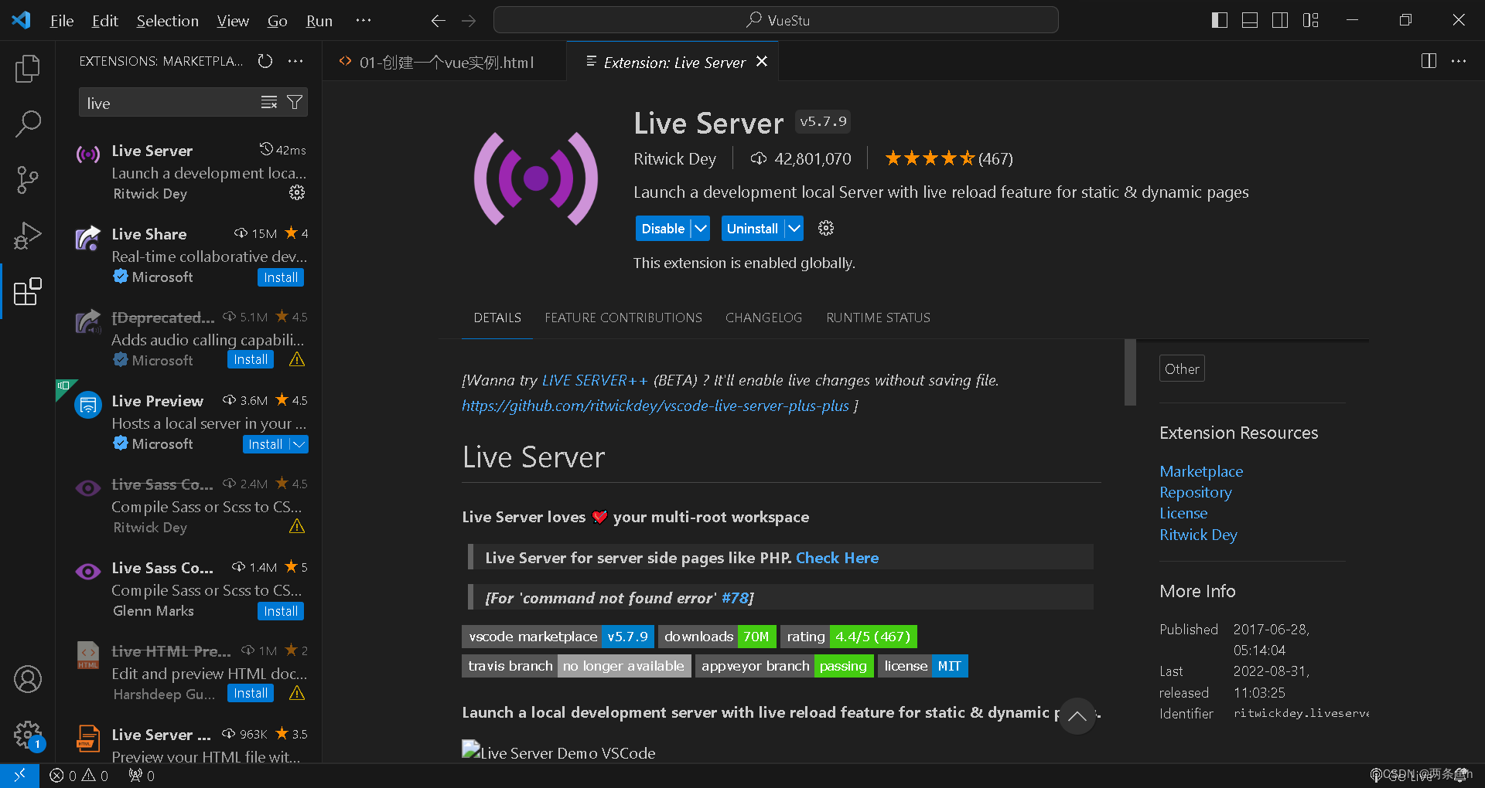Show errors and warnings in status bar
The width and height of the screenshot is (1485, 788).
click(x=79, y=776)
